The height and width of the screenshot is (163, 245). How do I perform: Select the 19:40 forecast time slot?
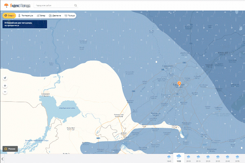click(x=169, y=158)
